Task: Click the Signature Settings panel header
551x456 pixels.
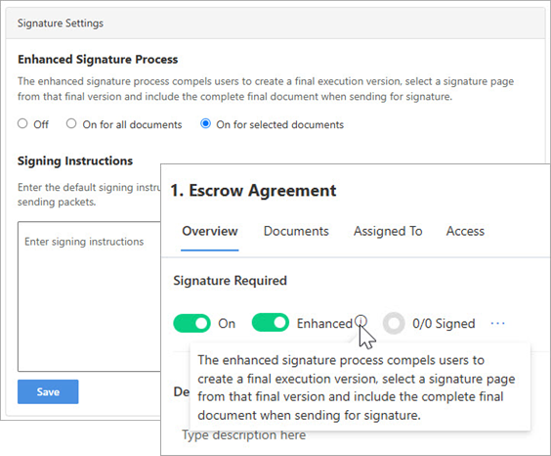Action: click(275, 23)
